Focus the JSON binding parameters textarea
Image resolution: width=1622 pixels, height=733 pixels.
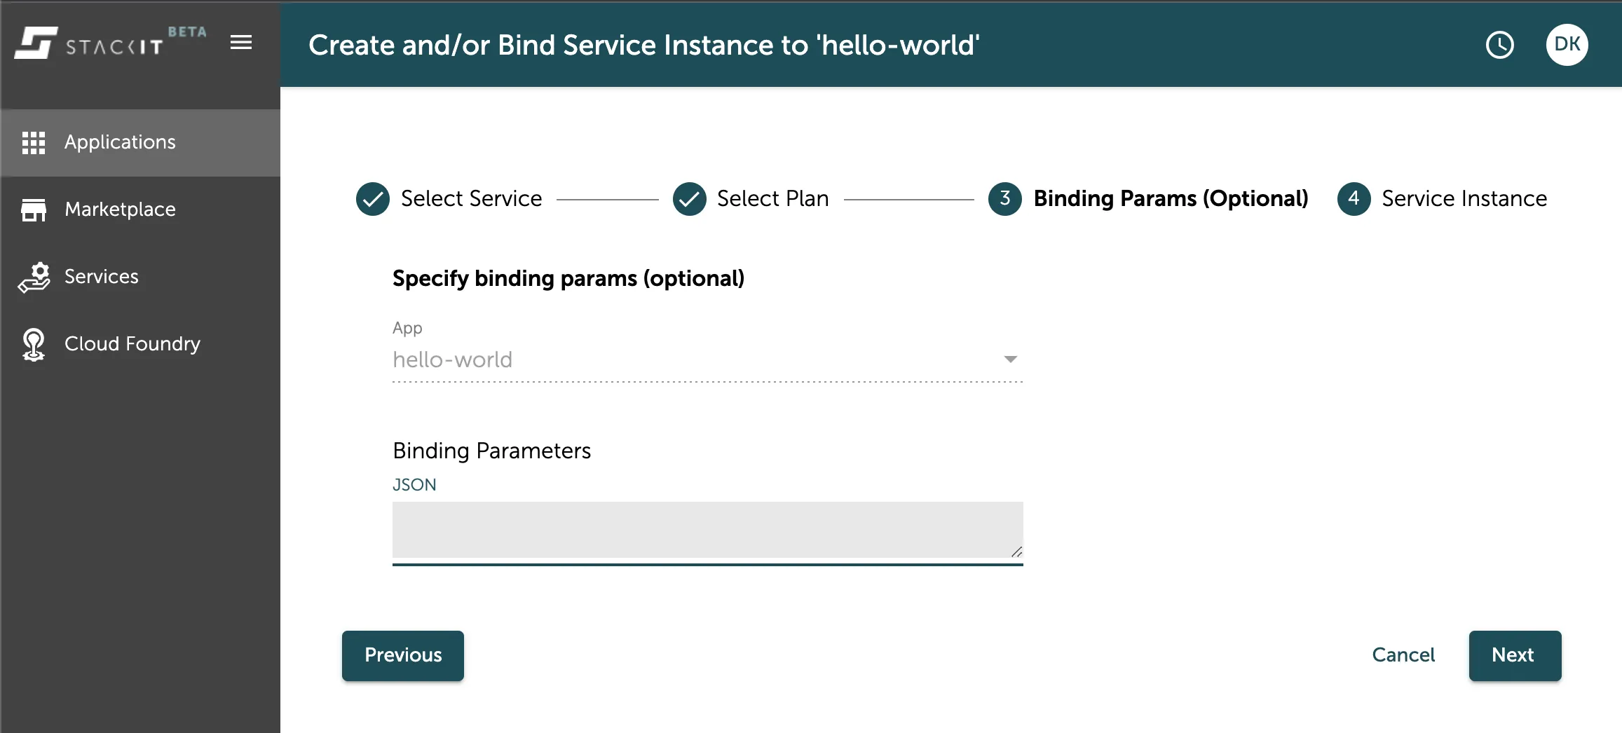(707, 530)
